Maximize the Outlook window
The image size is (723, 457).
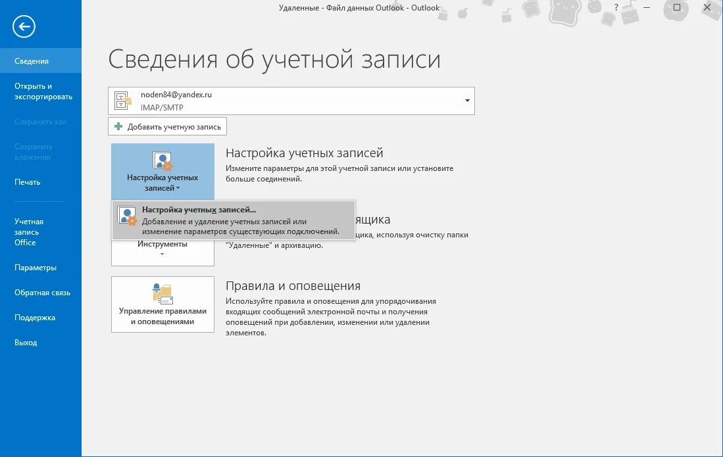coord(677,7)
